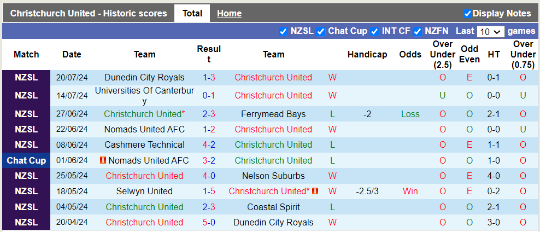Click the HT score 4-0
This screenshot has width=540, height=232.
[494, 176]
